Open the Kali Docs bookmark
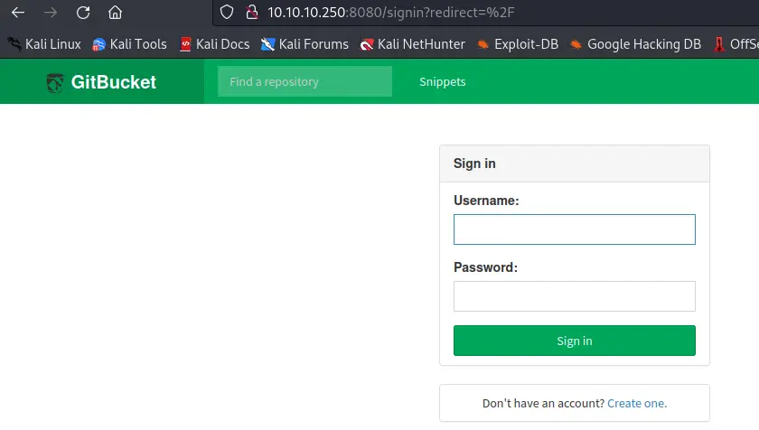Image resolution: width=759 pixels, height=430 pixels. (214, 44)
